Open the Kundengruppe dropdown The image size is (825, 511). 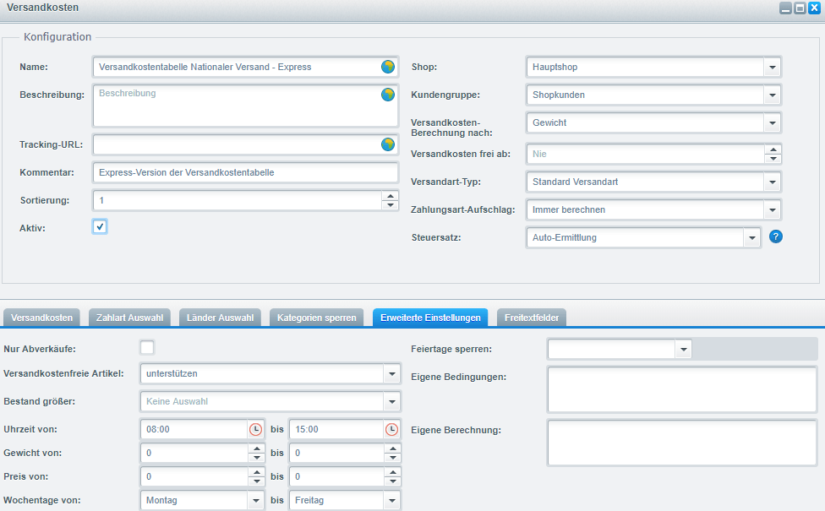point(772,95)
